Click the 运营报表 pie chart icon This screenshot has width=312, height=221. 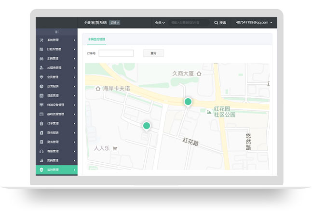[x=41, y=86]
